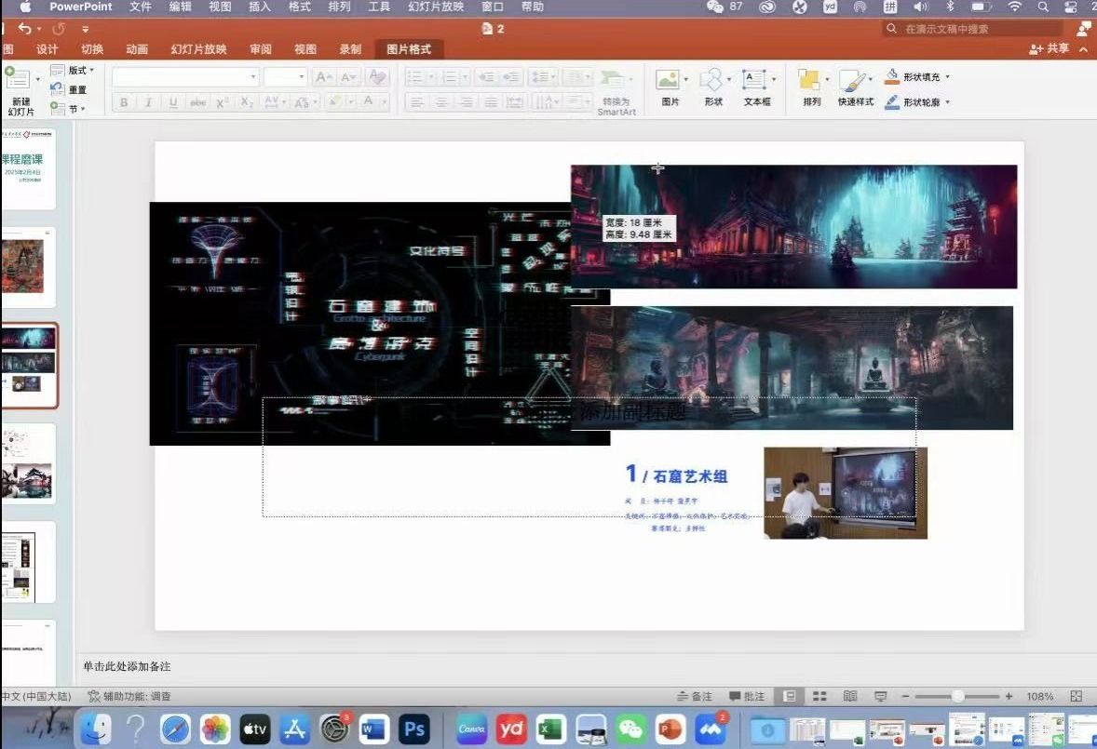Collapse the ribbon with the chevron

[1084, 49]
